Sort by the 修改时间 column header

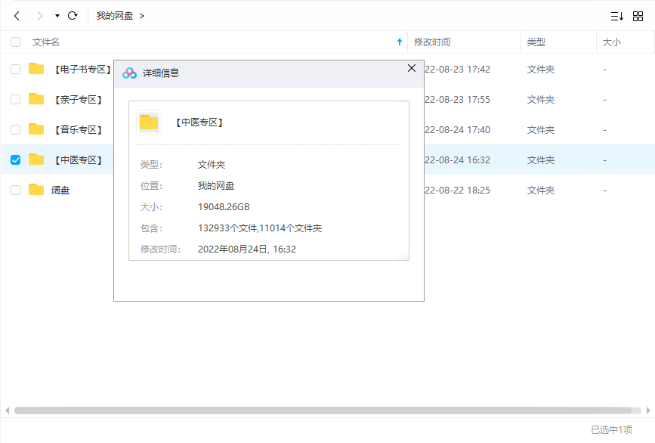pos(432,42)
